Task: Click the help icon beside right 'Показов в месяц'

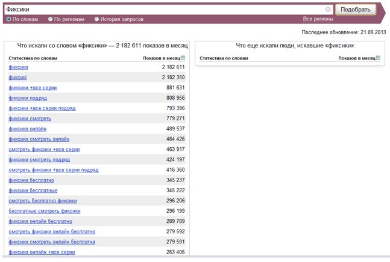Action: click(378, 58)
